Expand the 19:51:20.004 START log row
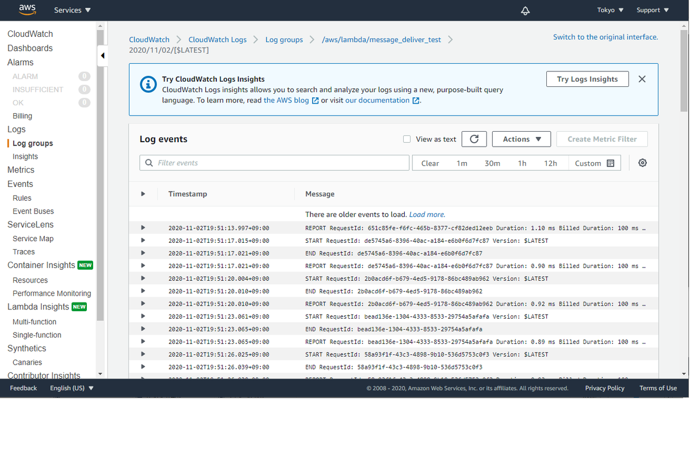The image size is (690, 455). 143,278
